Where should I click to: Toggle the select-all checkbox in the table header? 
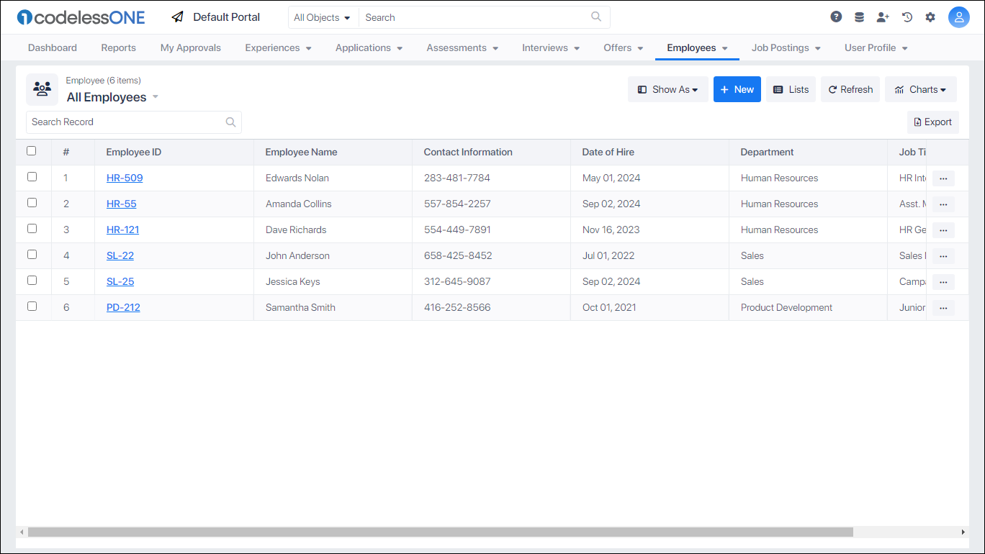(x=32, y=150)
